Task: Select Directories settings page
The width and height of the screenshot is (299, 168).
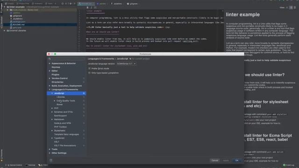Action: tap(57, 82)
